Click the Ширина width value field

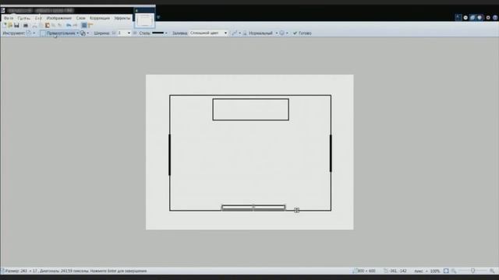(122, 33)
